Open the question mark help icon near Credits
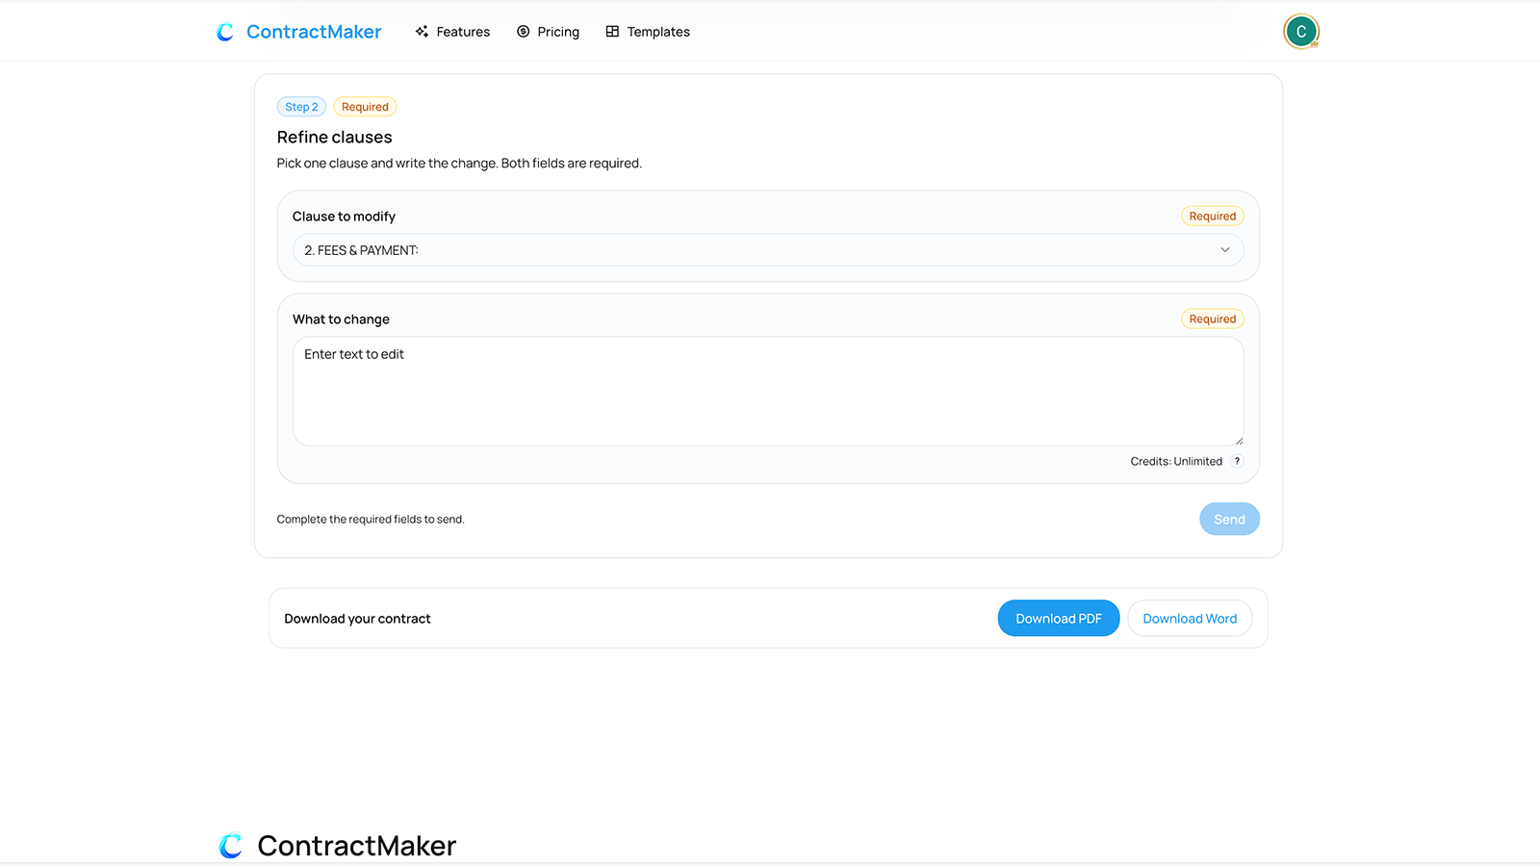 (x=1237, y=461)
